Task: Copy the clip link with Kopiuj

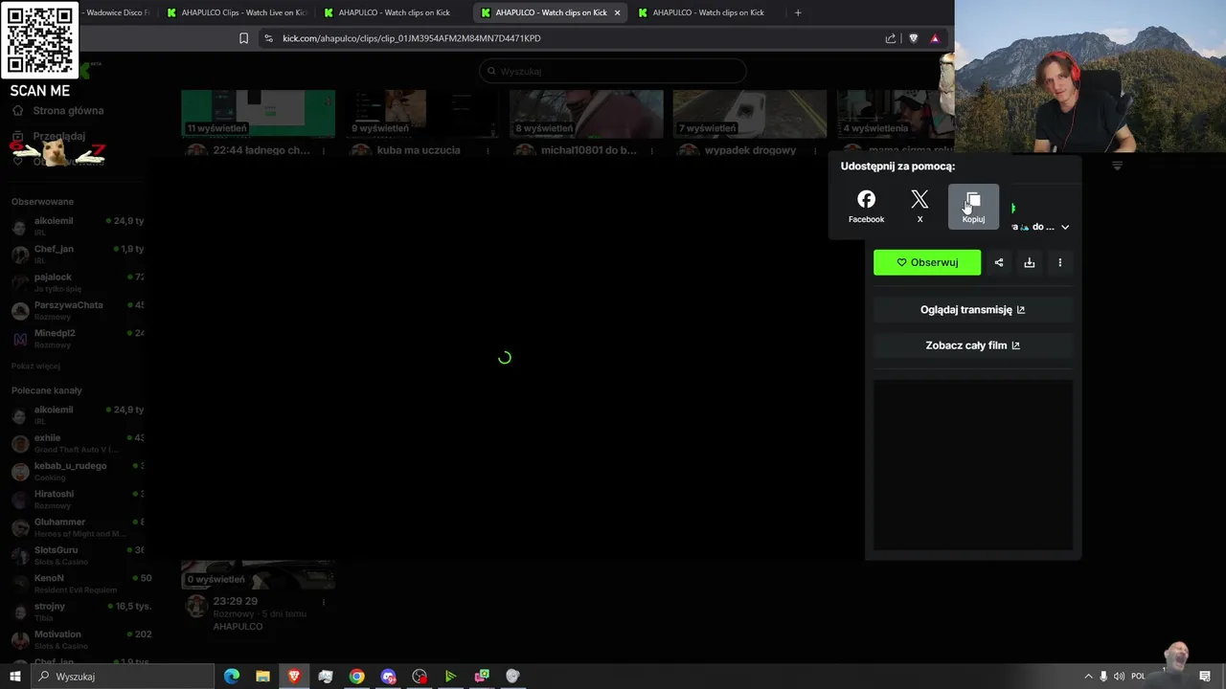Action: pyautogui.click(x=973, y=207)
